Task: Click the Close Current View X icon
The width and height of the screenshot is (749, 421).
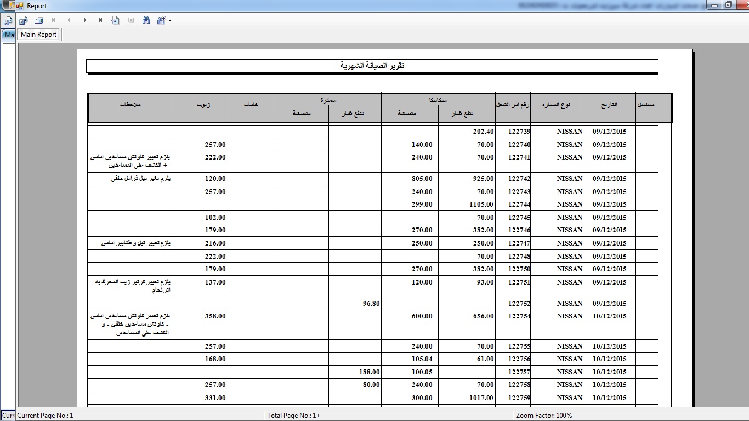Action: click(x=131, y=20)
